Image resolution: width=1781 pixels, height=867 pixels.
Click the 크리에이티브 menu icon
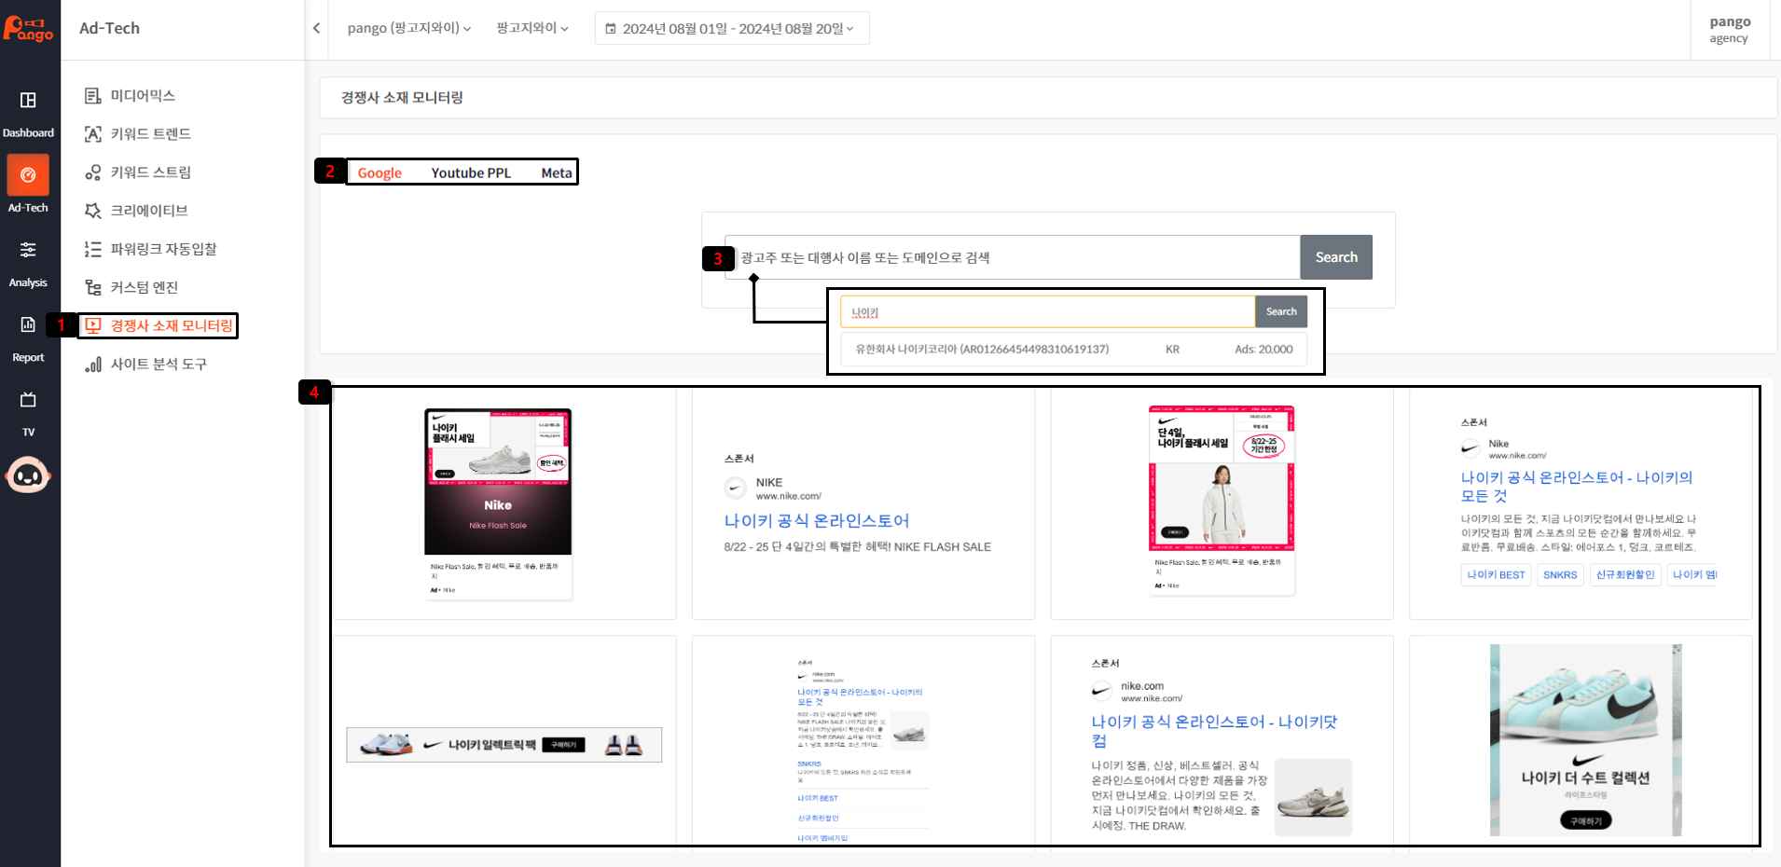(x=93, y=211)
